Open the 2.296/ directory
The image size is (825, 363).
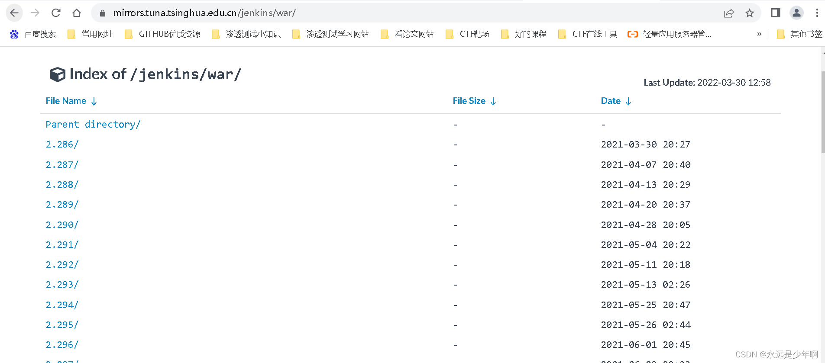pyautogui.click(x=62, y=345)
